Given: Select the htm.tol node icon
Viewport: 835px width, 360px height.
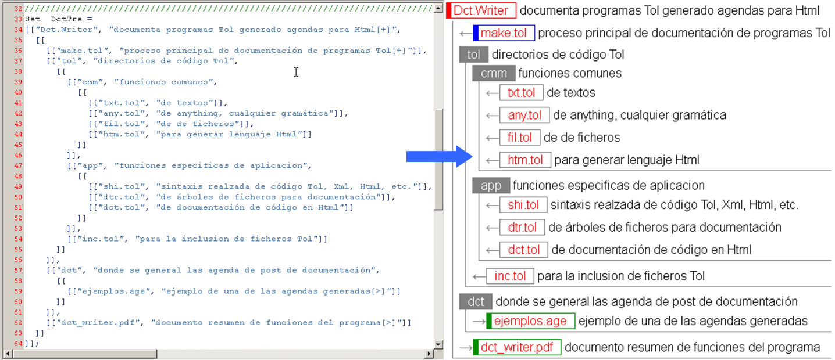Looking at the screenshot, I should click(x=525, y=160).
